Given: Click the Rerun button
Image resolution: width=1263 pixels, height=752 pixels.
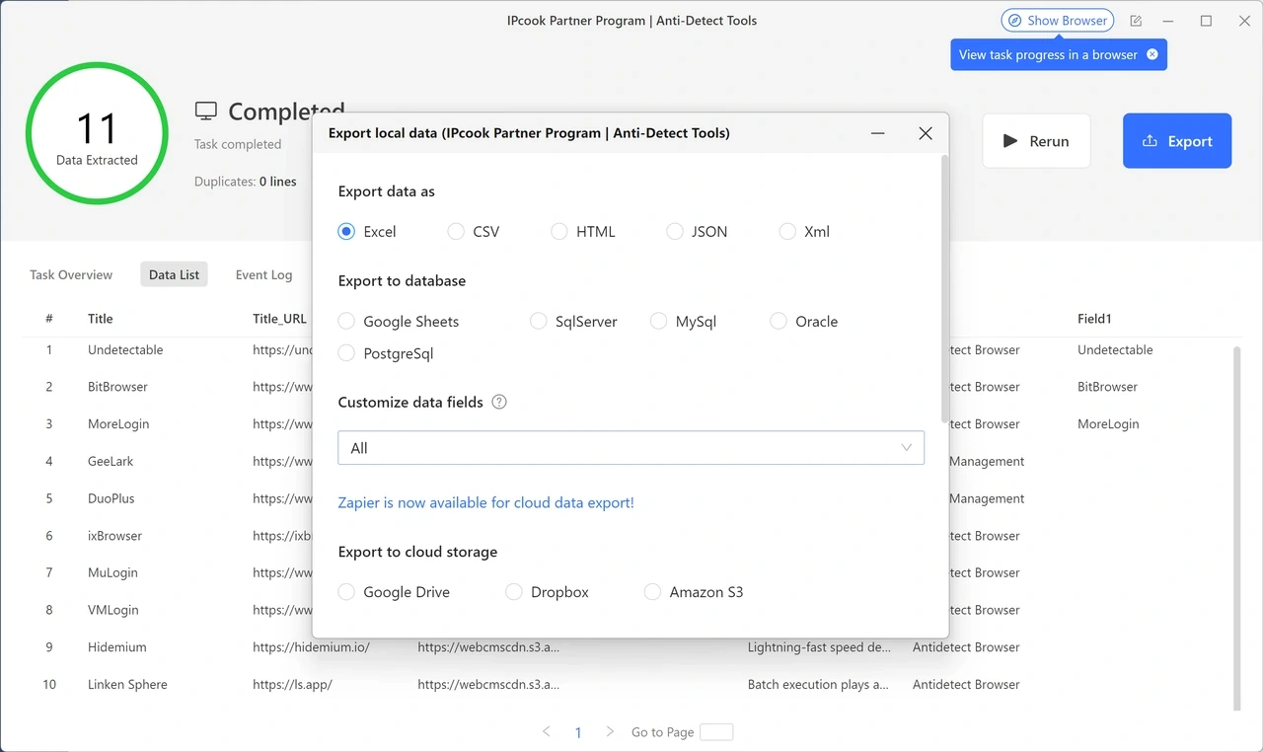Looking at the screenshot, I should coord(1036,140).
